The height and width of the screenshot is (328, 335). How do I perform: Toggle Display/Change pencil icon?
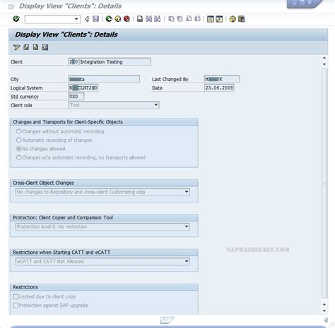click(16, 47)
